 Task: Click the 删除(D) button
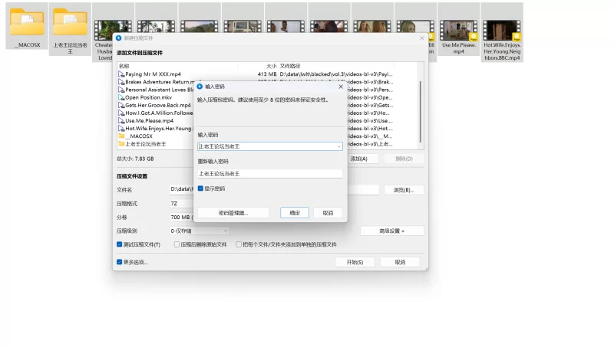pos(404,159)
